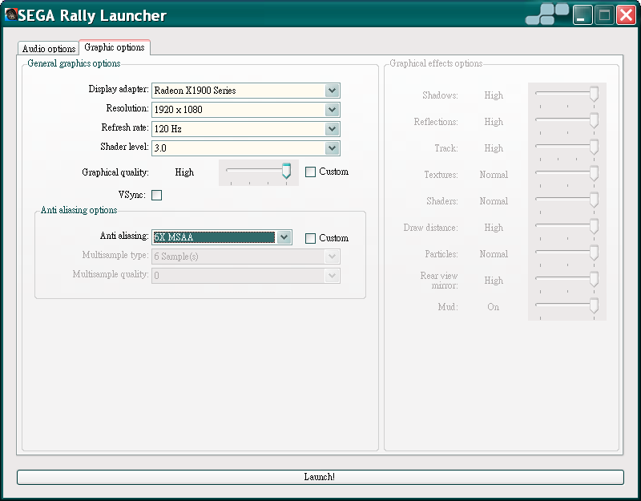Click the SEGA Rally icon in title bar

11,14
